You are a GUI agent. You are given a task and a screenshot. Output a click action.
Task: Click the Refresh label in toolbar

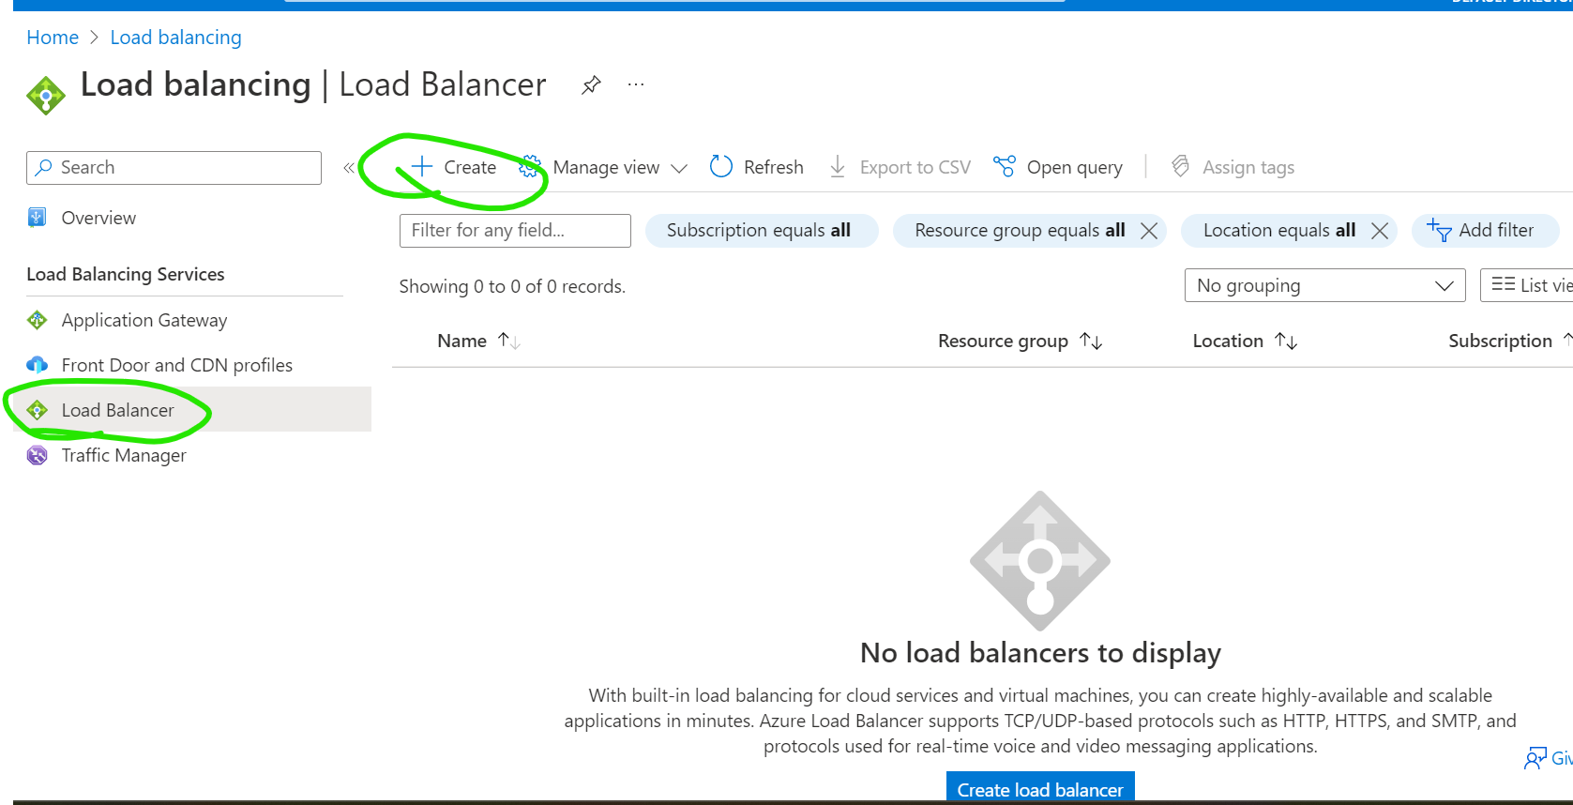(774, 167)
